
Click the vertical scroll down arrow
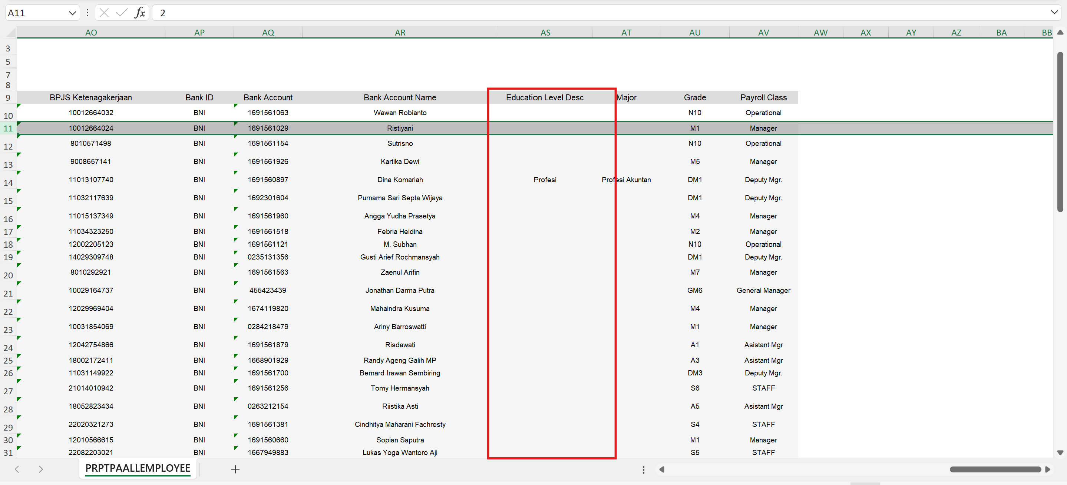click(x=1060, y=453)
